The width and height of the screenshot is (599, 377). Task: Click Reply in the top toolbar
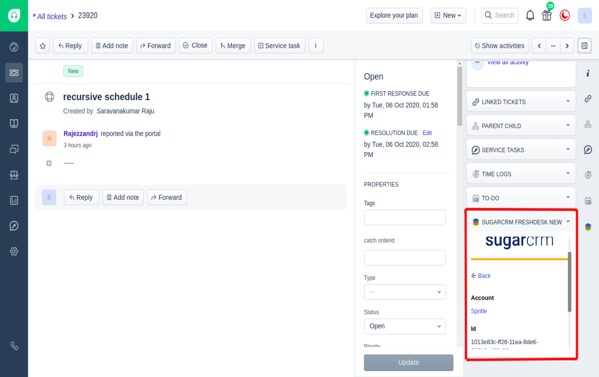pos(71,46)
